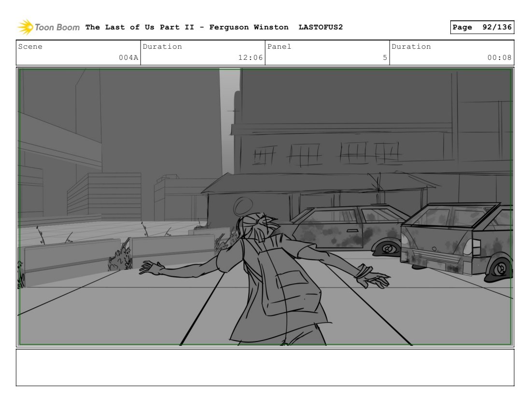
Task: Select the panel number '5'
Action: click(x=385, y=57)
